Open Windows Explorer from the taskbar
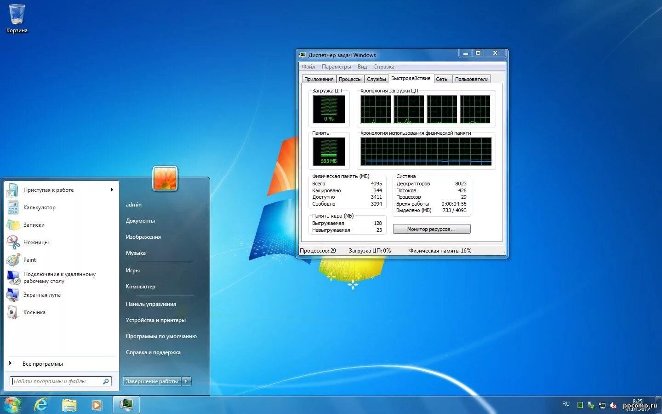 (x=69, y=405)
